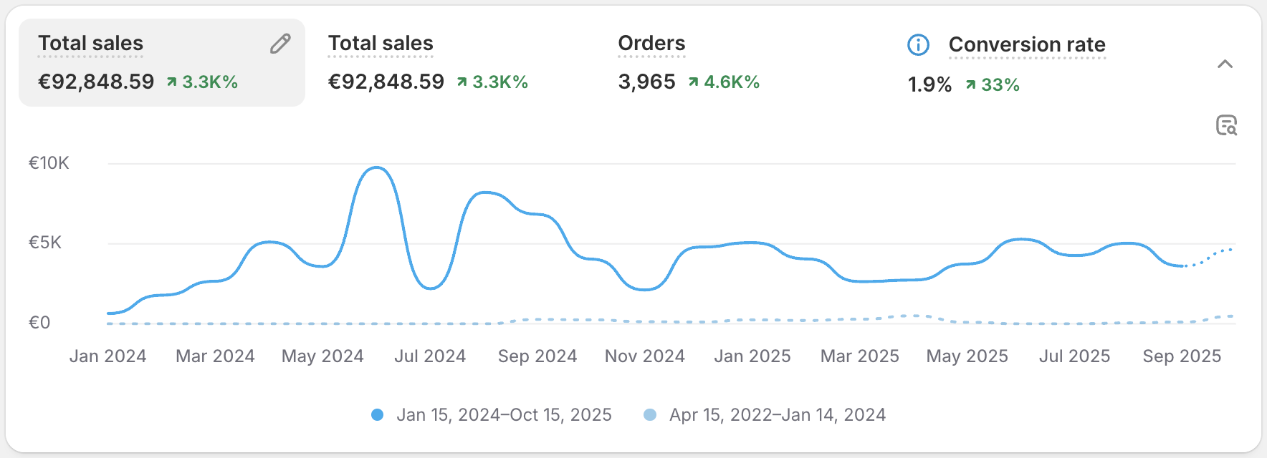Click the solid blue legend dot
The height and width of the screenshot is (458, 1267).
[376, 414]
